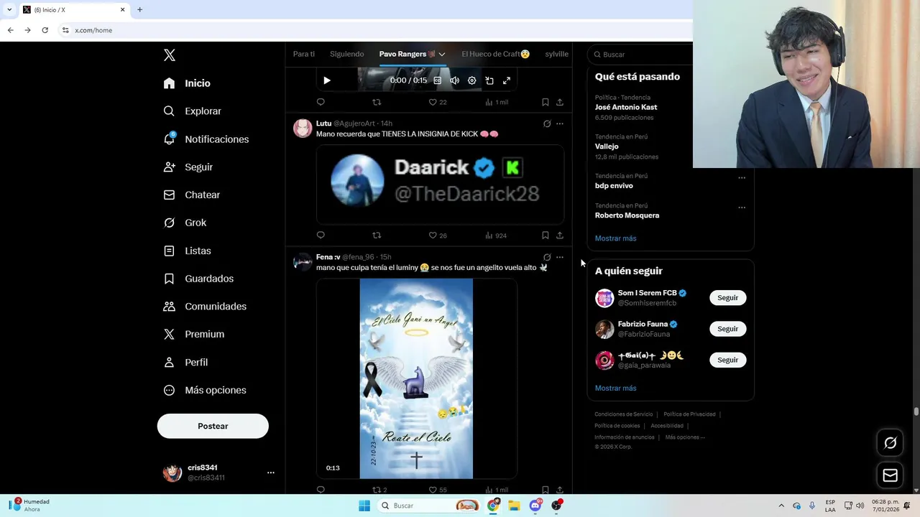Expand the Pavo Rangers tab dropdown chevron
This screenshot has height=517, width=920.
[442, 55]
